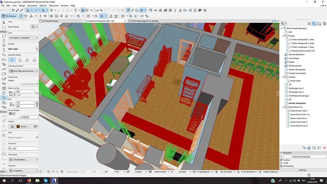
Task: Select the Marquee tool in the toolbox
Action: [4, 27]
